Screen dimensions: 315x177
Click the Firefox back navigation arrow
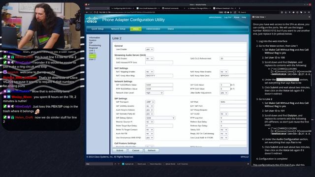pyautogui.click(x=87, y=12)
